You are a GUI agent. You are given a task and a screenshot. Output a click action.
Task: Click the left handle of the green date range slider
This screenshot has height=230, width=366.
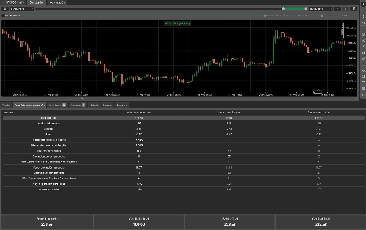tap(284, 9)
